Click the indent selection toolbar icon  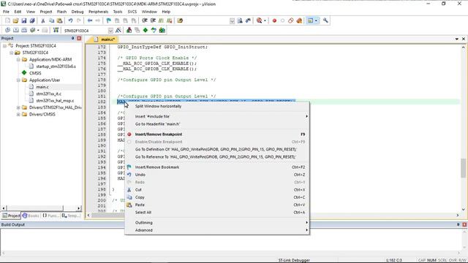point(145,20)
